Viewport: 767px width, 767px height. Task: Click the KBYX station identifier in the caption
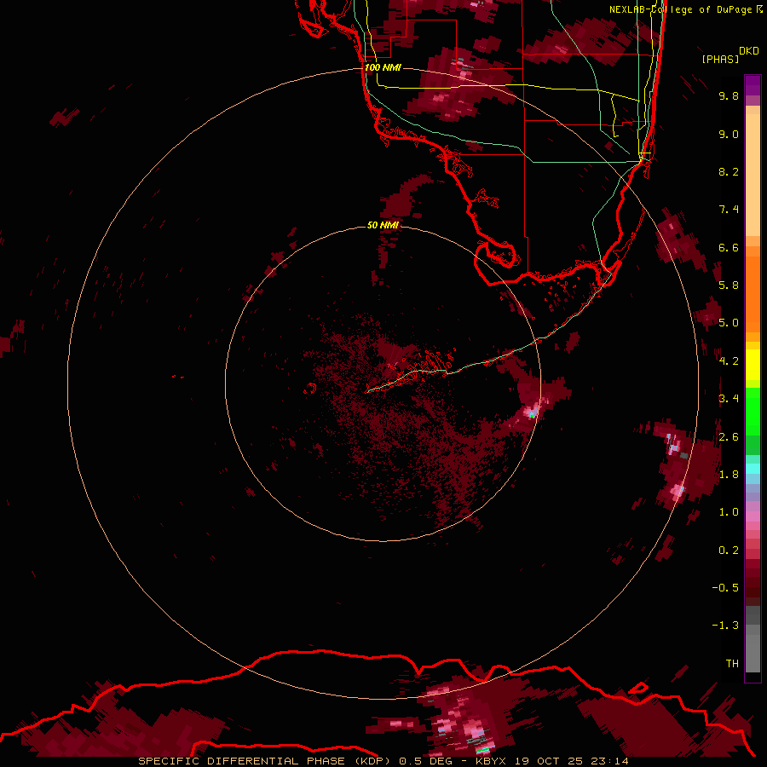pyautogui.click(x=492, y=761)
